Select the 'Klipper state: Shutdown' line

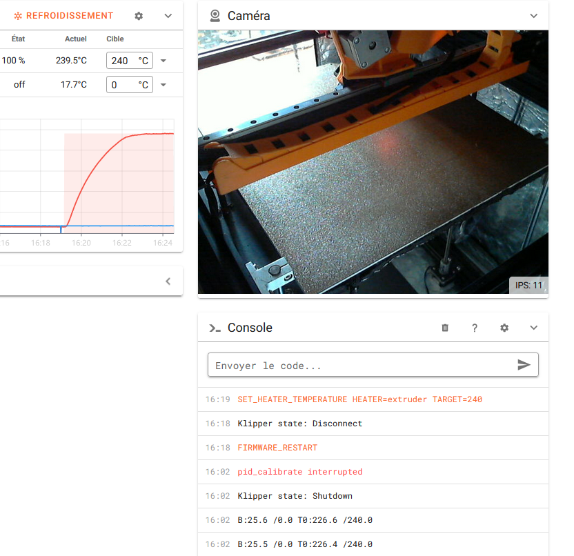(x=295, y=496)
